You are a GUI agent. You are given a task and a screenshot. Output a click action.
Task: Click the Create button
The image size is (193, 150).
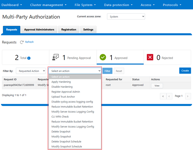[x=185, y=71]
